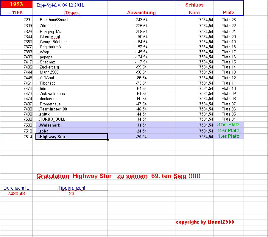The width and height of the screenshot is (268, 237).
Task: Click the Durchschnitt label
Action: tap(16, 188)
